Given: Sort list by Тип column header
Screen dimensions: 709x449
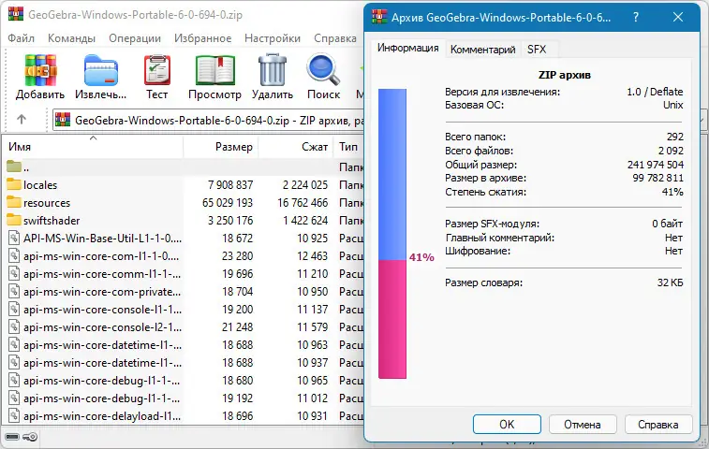Looking at the screenshot, I should click(x=348, y=146).
